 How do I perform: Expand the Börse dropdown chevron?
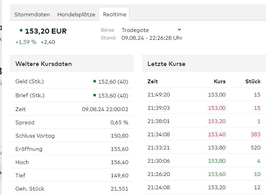[179, 30]
